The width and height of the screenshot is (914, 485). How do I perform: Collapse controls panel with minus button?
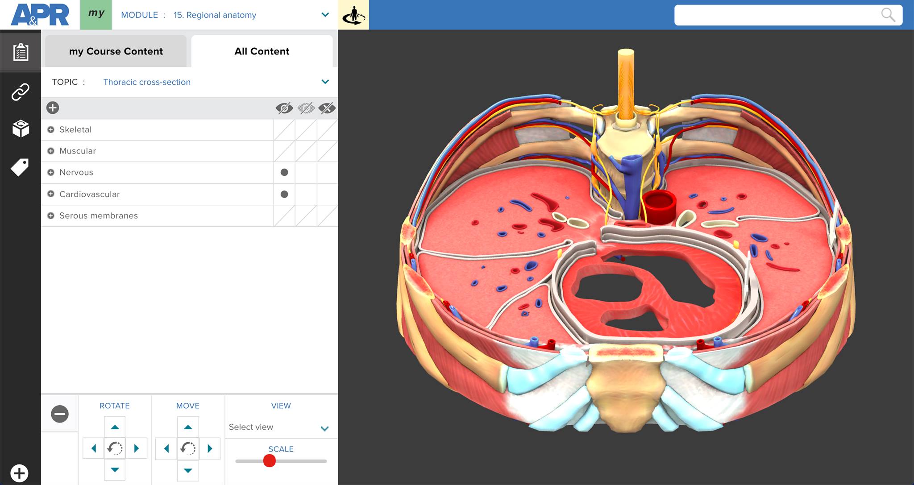tap(60, 414)
